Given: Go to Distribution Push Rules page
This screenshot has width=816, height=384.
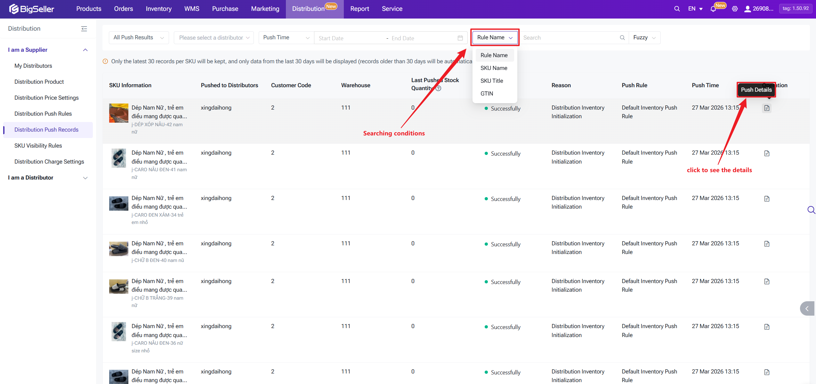Looking at the screenshot, I should [43, 114].
